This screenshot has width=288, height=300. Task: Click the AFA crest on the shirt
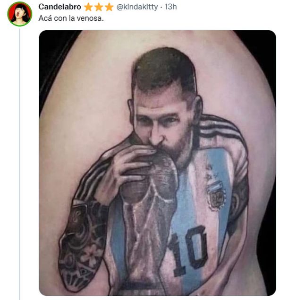pos(216,195)
